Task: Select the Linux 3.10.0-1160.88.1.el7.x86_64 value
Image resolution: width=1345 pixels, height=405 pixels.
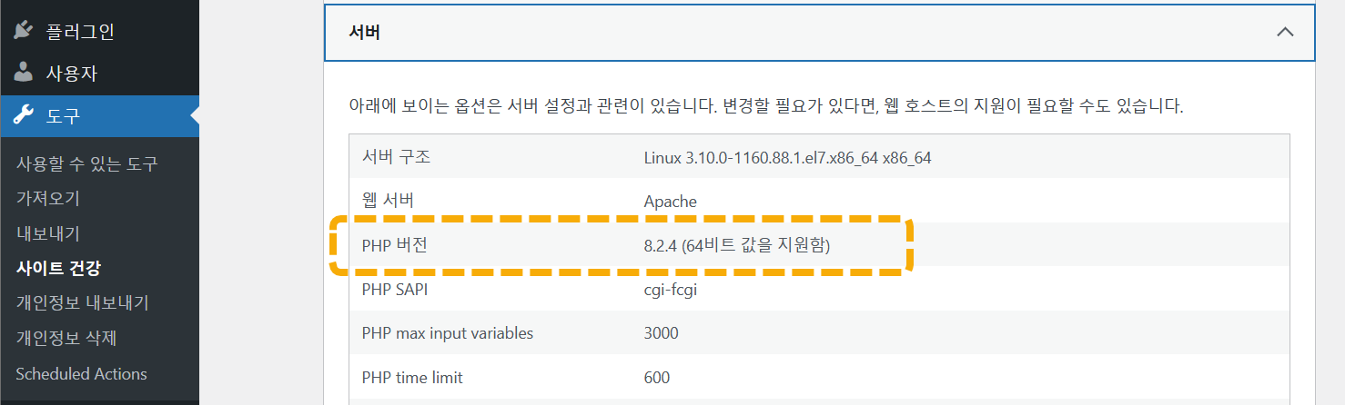Action: coord(787,158)
